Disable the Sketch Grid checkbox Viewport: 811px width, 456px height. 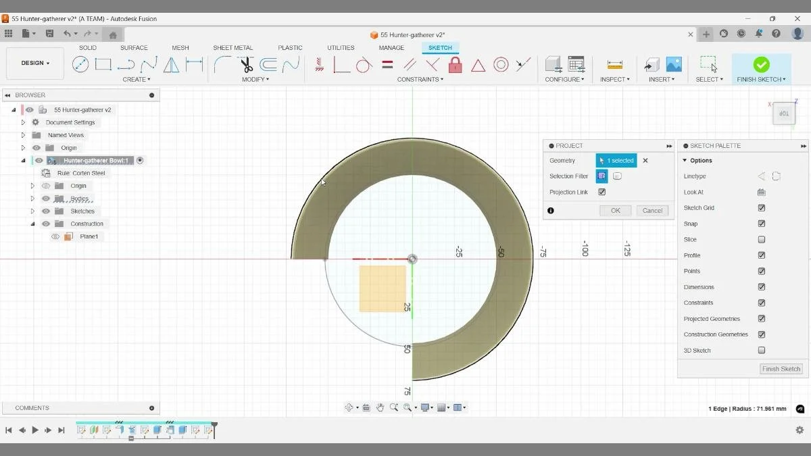(x=762, y=207)
